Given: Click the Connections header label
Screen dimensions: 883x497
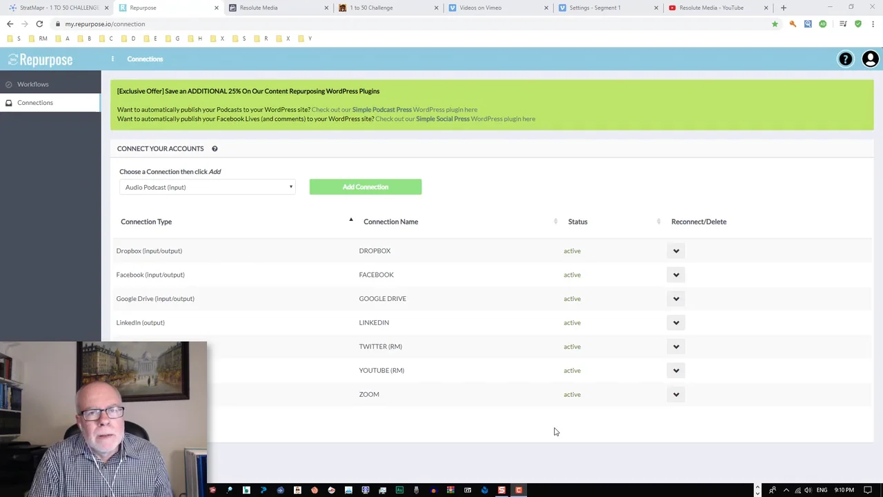Looking at the screenshot, I should click(x=145, y=59).
